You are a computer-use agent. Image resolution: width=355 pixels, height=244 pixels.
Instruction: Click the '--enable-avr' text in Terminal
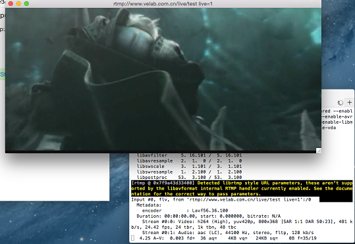(x=337, y=116)
